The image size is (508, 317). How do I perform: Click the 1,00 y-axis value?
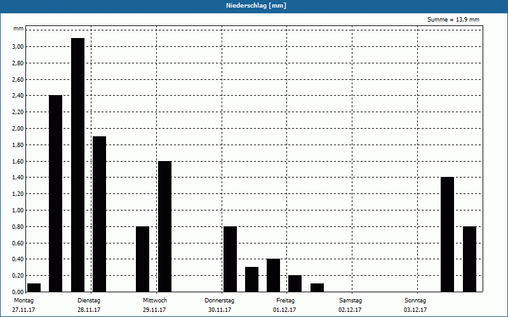(x=18, y=210)
